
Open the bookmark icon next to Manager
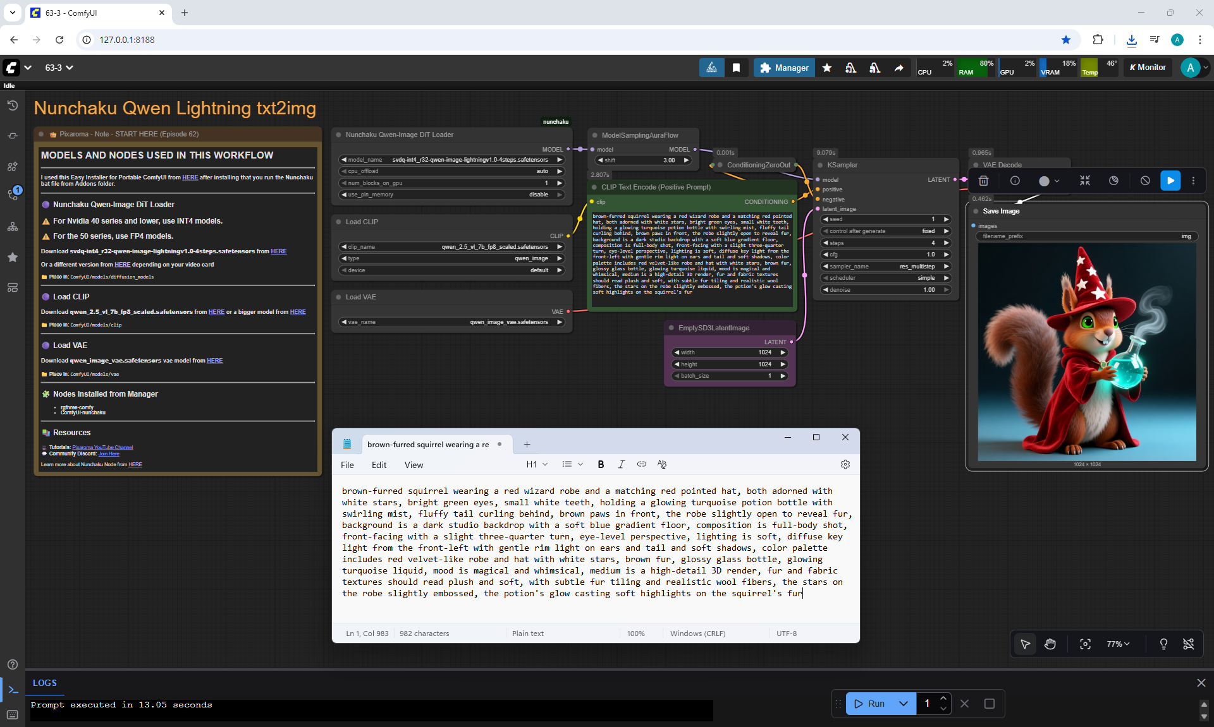(736, 68)
